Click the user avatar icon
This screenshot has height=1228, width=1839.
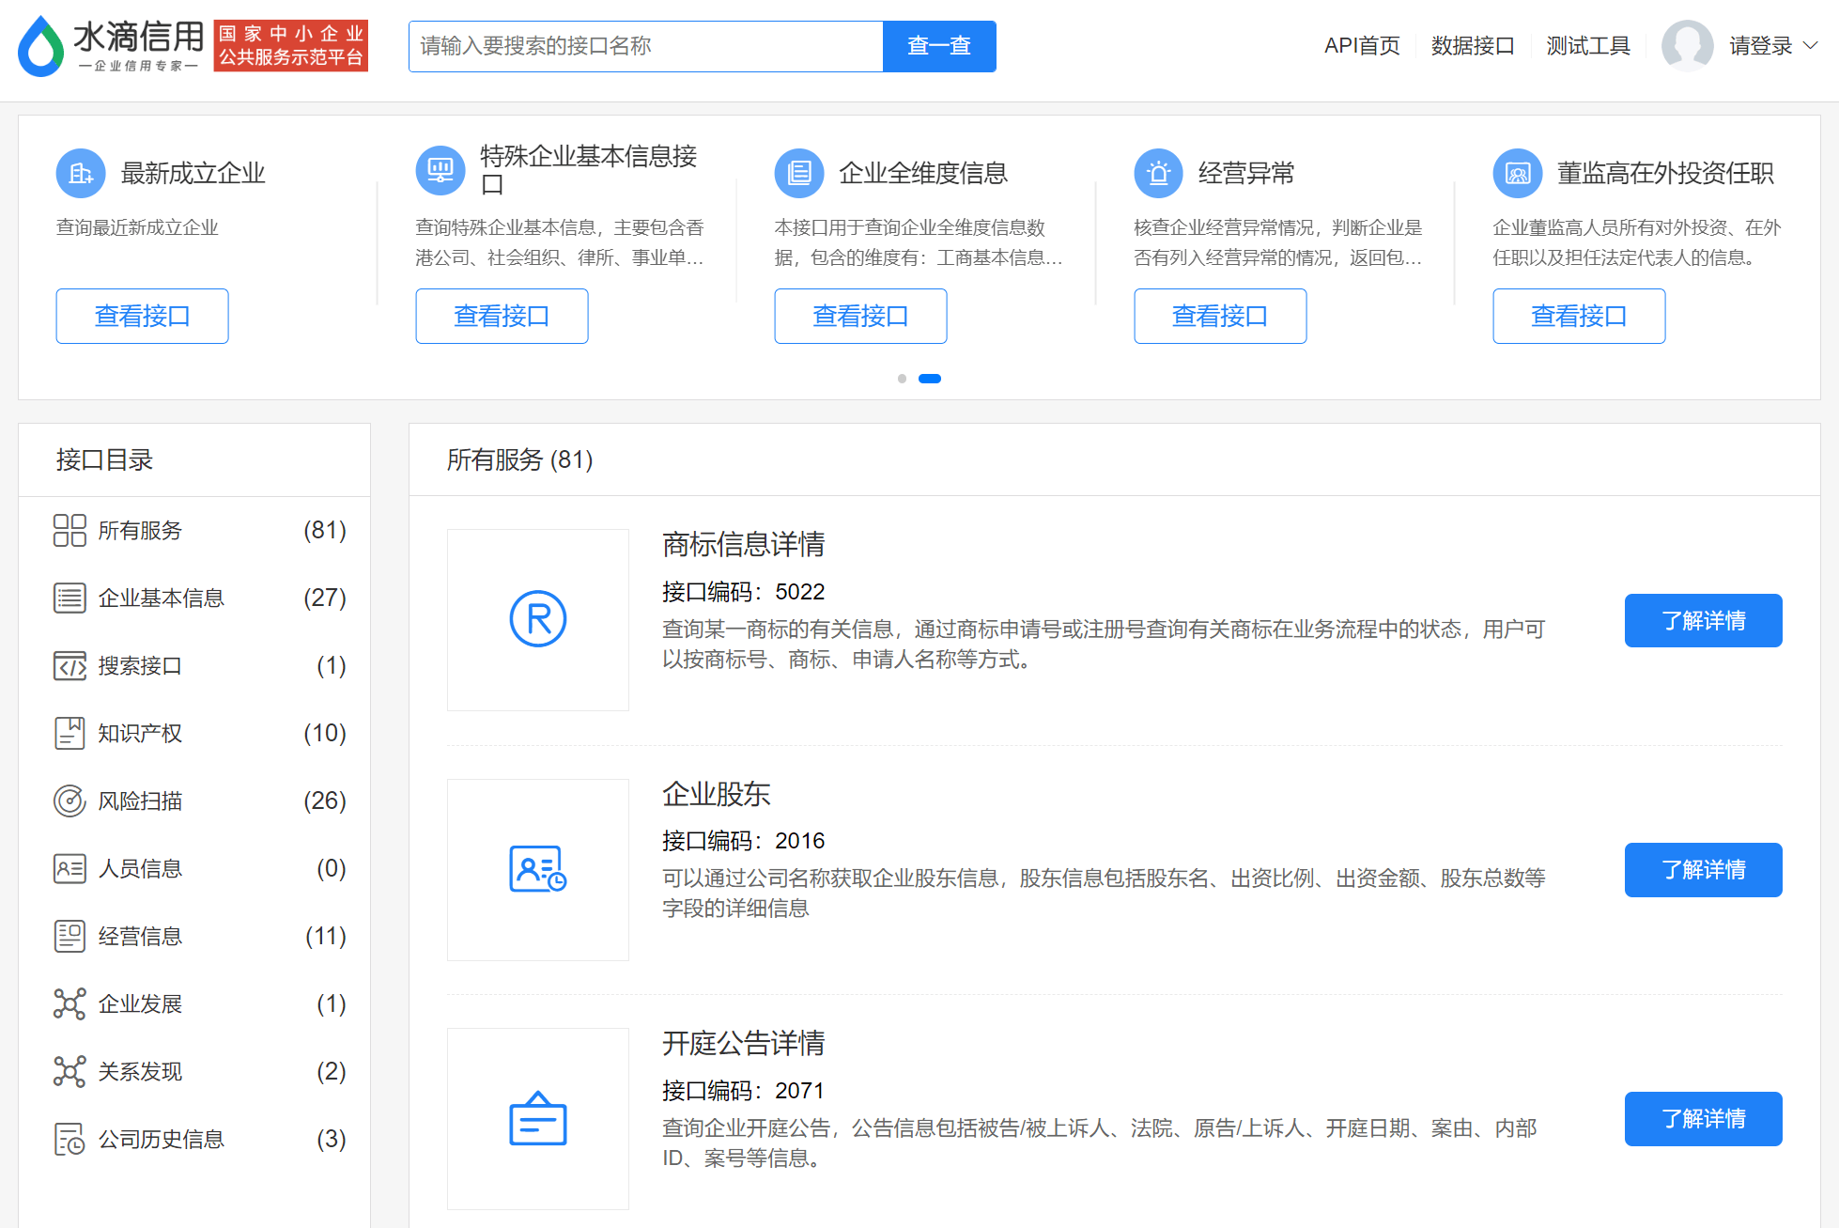(1687, 46)
